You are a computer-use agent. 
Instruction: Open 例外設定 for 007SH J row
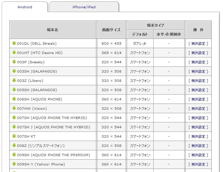pos(198,127)
